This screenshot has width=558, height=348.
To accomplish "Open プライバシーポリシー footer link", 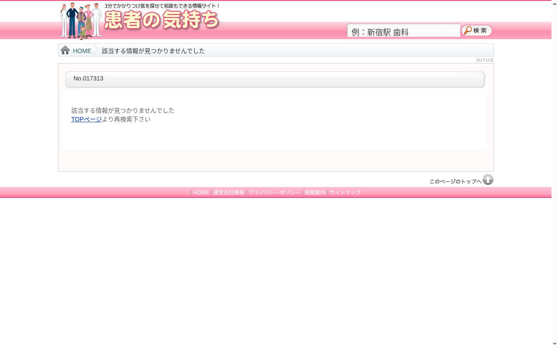I will pos(274,193).
